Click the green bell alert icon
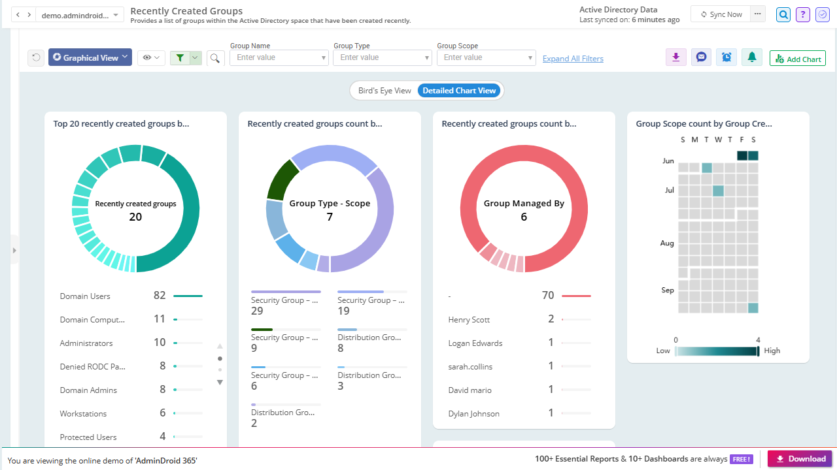837x470 pixels. tap(752, 57)
